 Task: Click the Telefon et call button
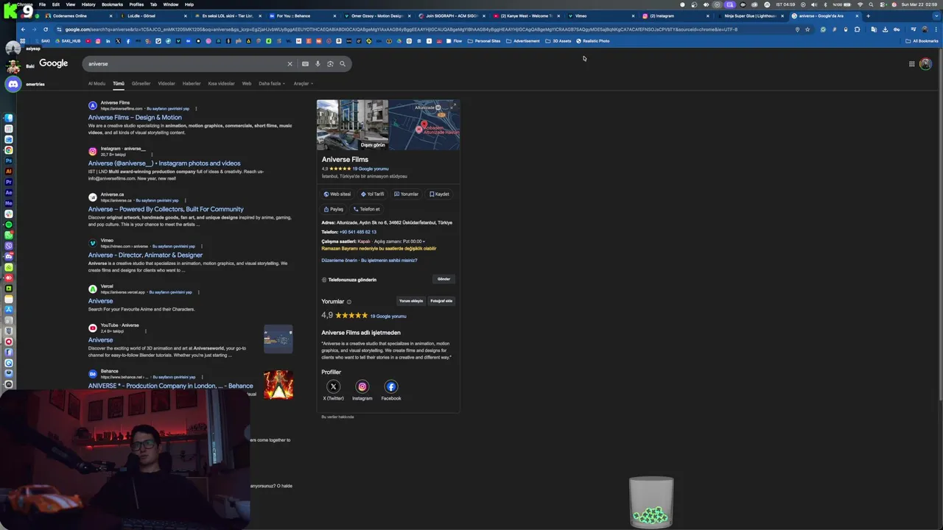pyautogui.click(x=367, y=209)
